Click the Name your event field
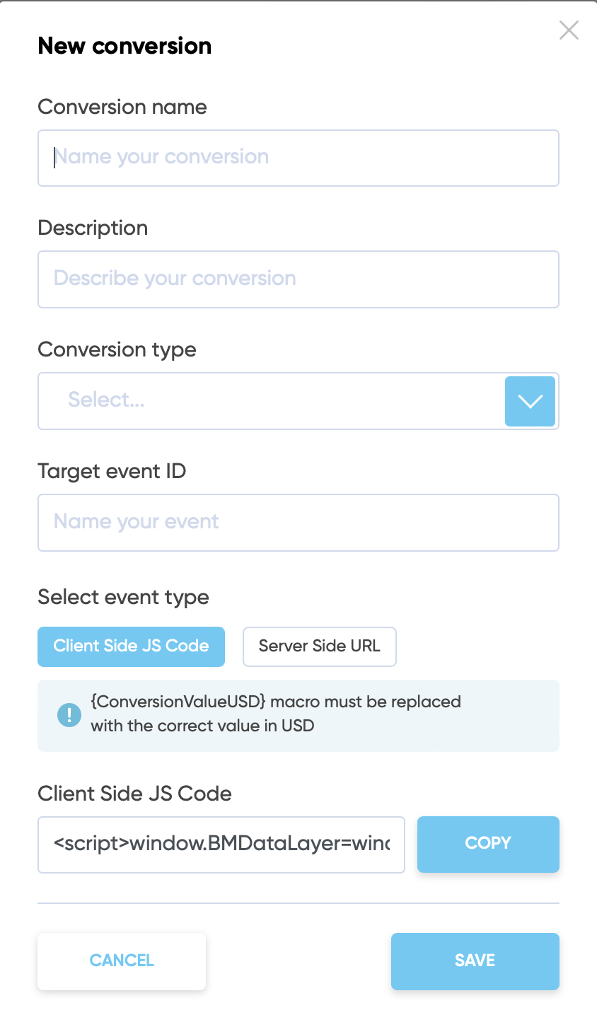 [298, 523]
